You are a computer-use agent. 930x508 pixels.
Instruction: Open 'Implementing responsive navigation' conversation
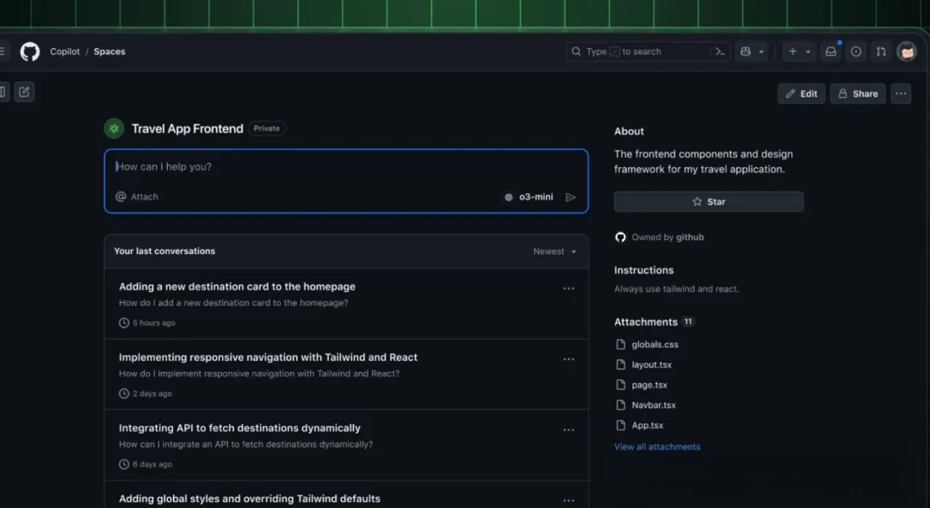coord(268,356)
